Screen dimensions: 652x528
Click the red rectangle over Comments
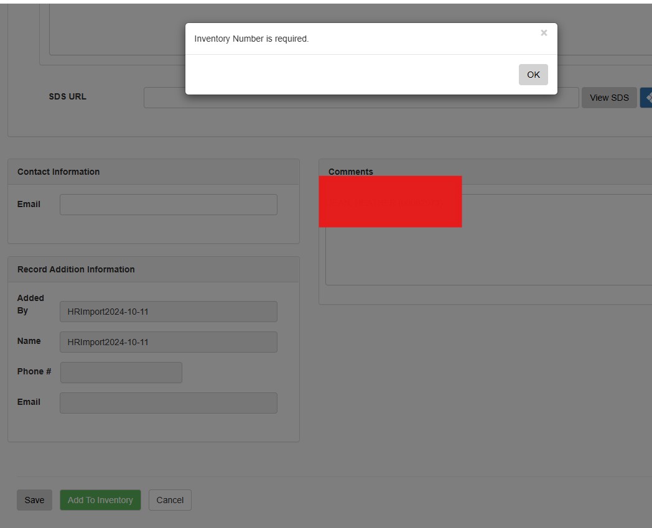point(390,201)
